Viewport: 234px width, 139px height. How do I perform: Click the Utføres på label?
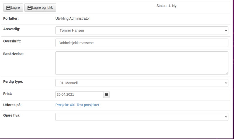click(x=12, y=105)
